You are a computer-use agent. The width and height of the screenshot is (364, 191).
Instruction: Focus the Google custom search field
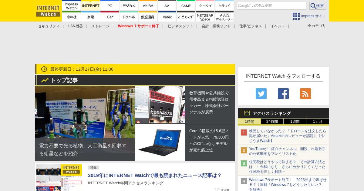point(271,6)
